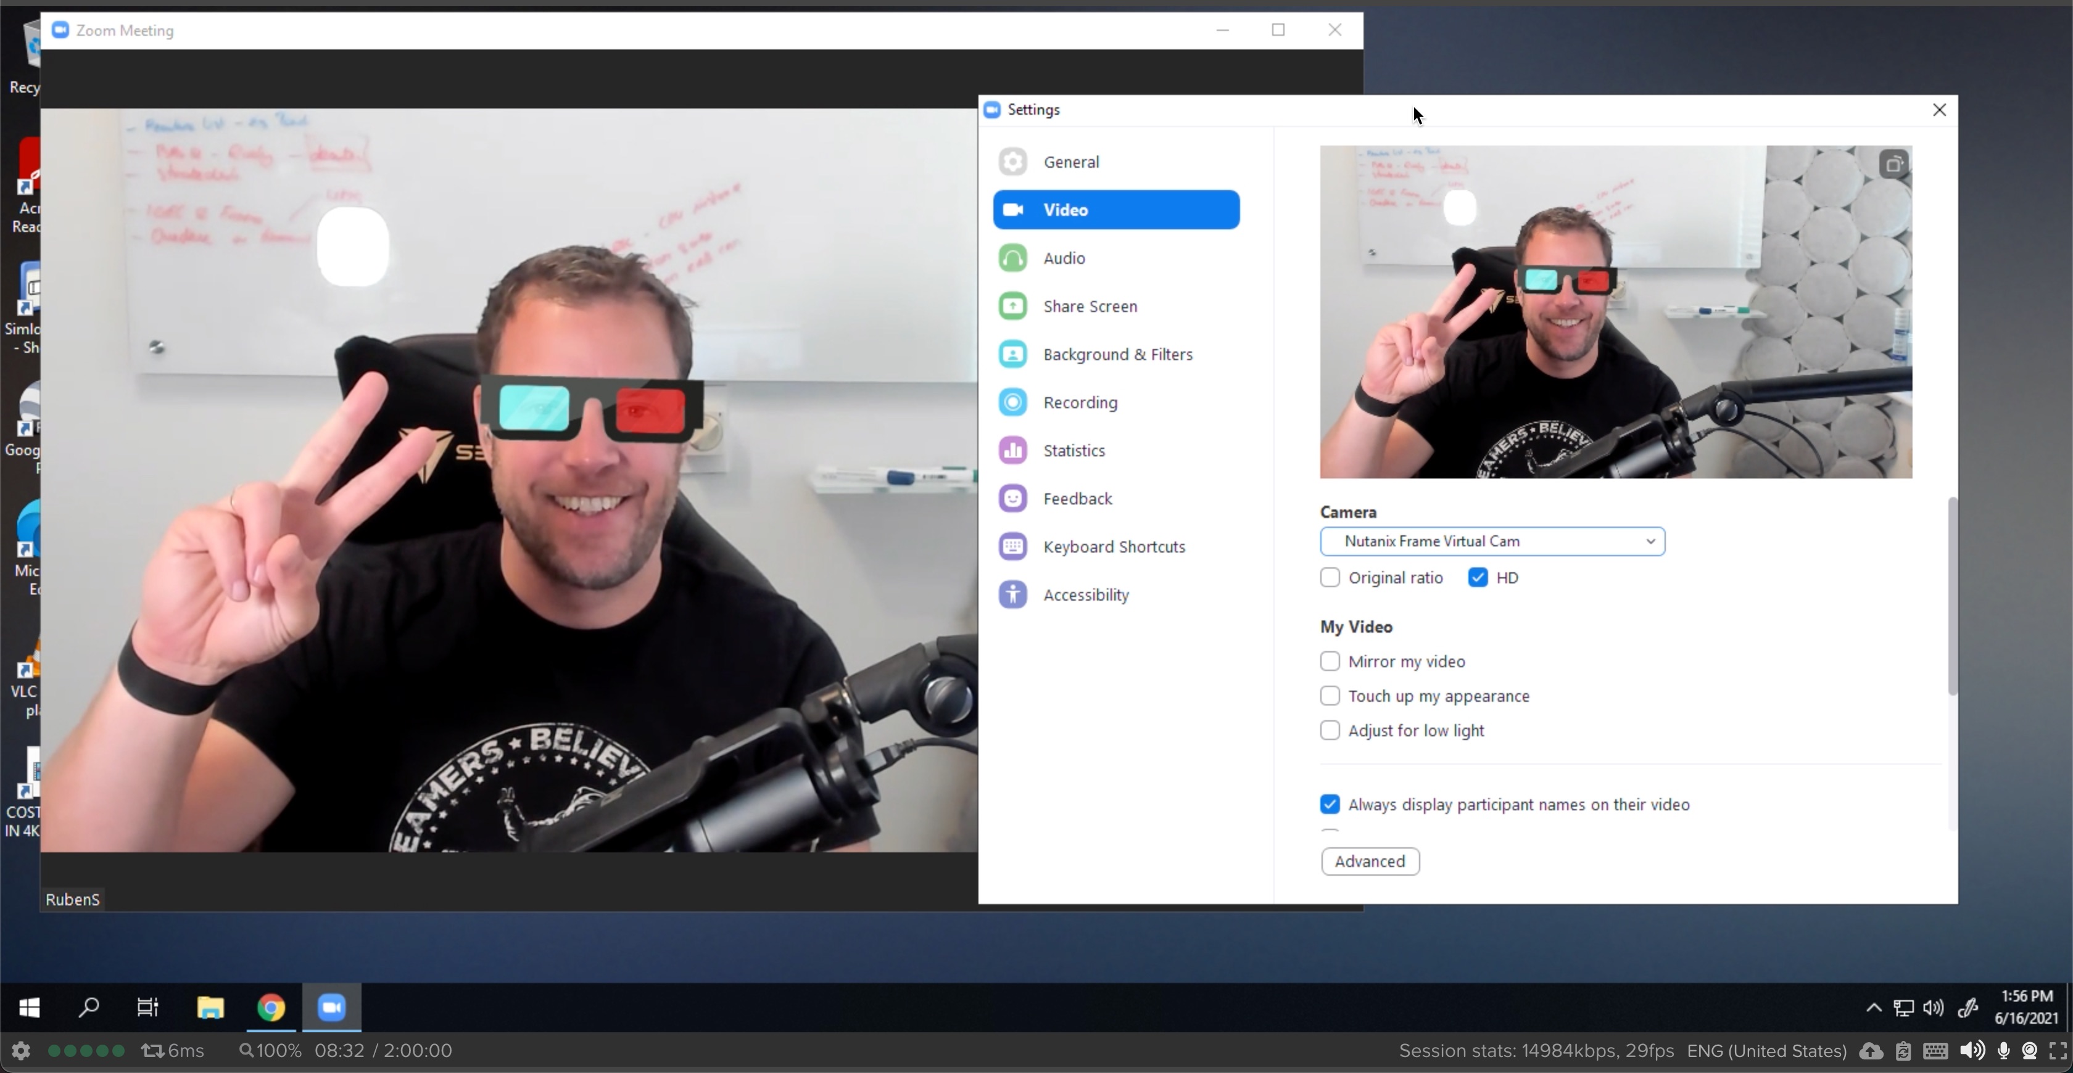The height and width of the screenshot is (1073, 2073).
Task: Go to Background & Filters settings
Action: pyautogui.click(x=1117, y=355)
